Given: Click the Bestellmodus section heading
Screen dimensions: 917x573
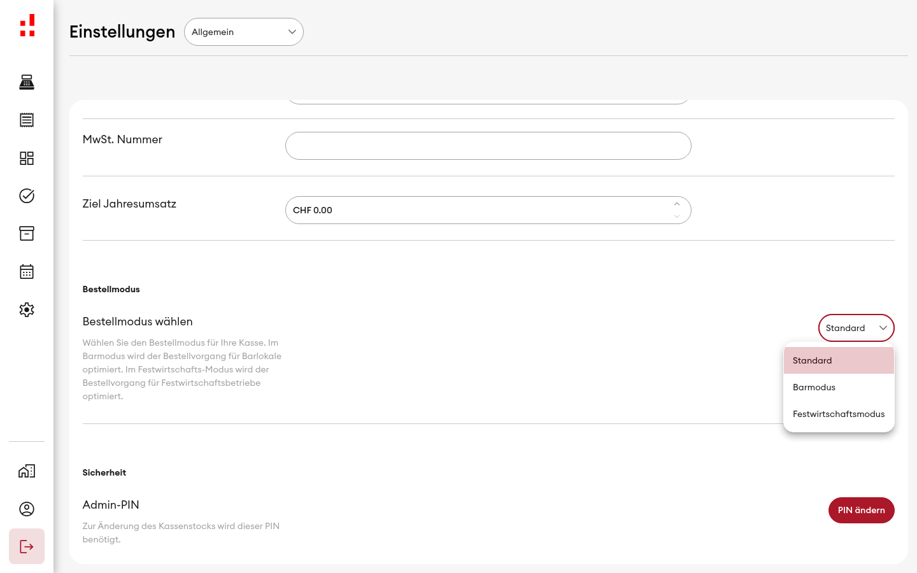Looking at the screenshot, I should [111, 289].
